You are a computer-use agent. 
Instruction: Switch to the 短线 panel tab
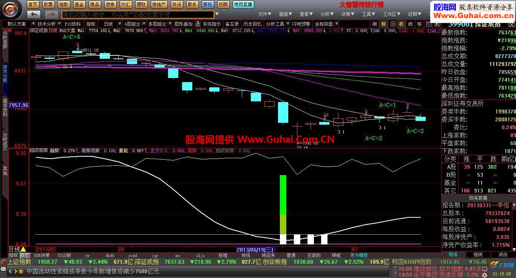point(478,255)
